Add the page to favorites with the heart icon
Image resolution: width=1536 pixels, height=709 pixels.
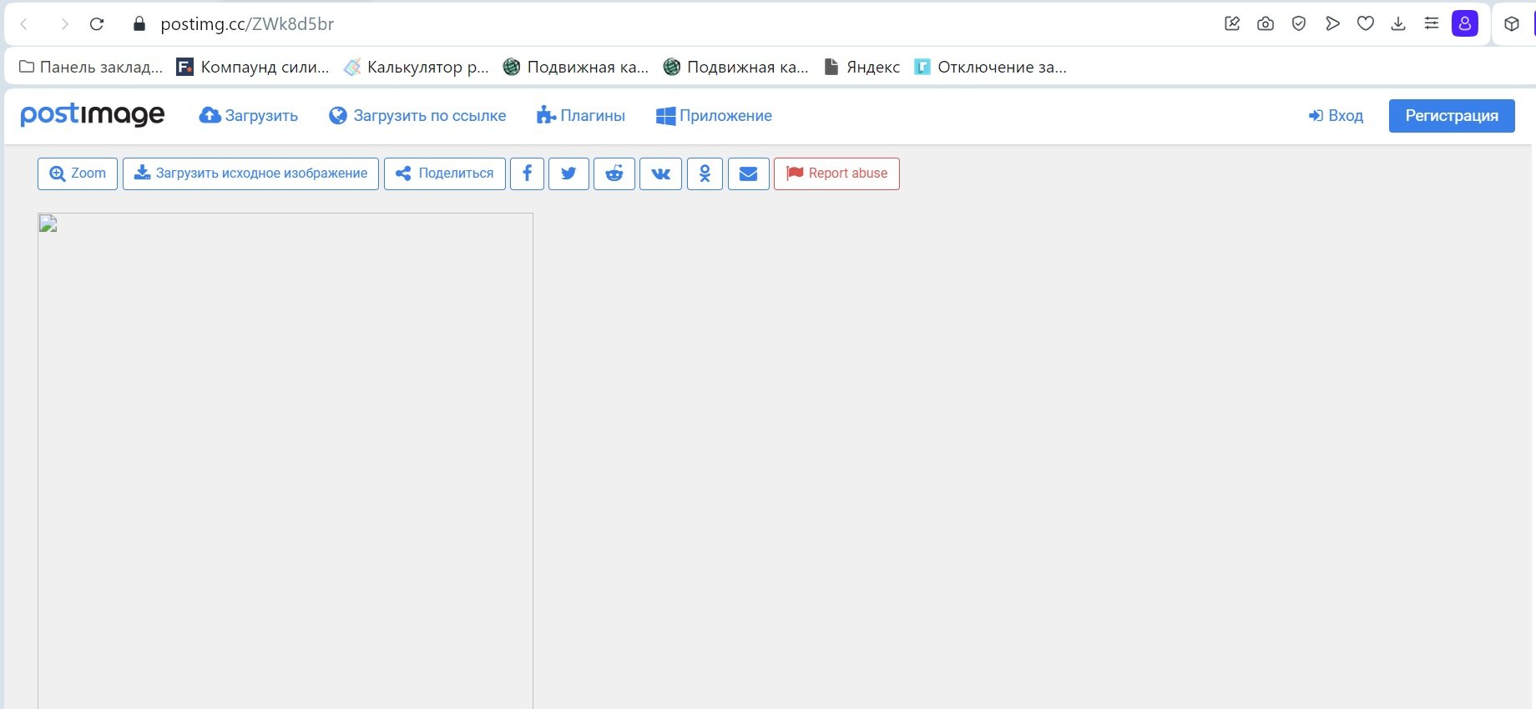coord(1366,24)
